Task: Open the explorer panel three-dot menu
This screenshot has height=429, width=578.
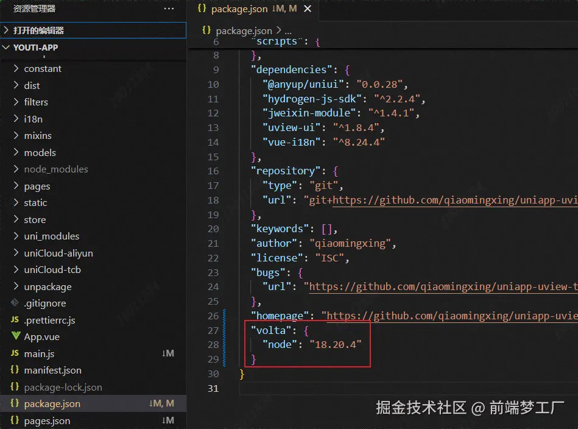Action: click(169, 9)
